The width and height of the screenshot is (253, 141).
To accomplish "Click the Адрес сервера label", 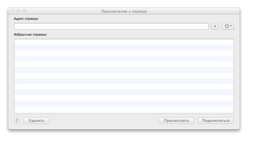I will [x=26, y=19].
